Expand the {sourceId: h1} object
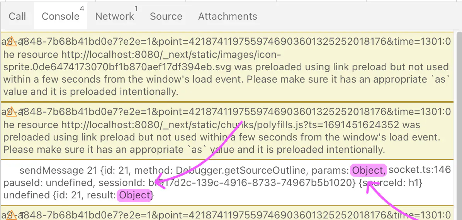The image size is (462, 220). (390, 183)
